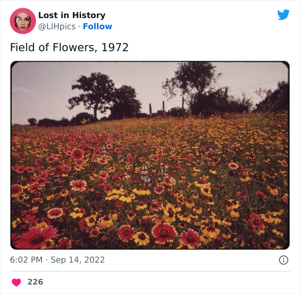The width and height of the screenshot is (300, 294).
Task: Click the Twitter bird logo
Action: [283, 15]
